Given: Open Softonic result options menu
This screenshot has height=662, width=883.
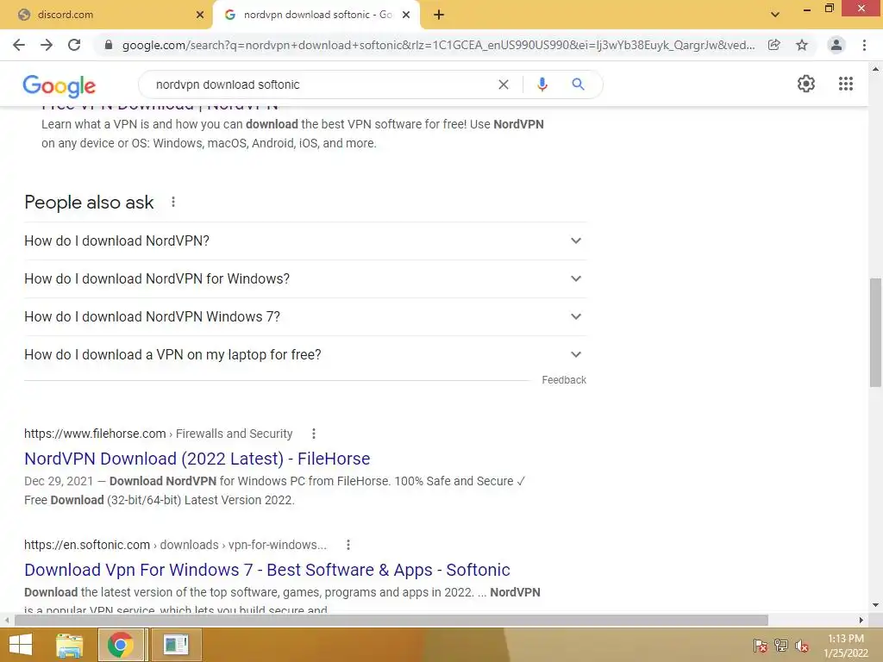Looking at the screenshot, I should click(348, 545).
